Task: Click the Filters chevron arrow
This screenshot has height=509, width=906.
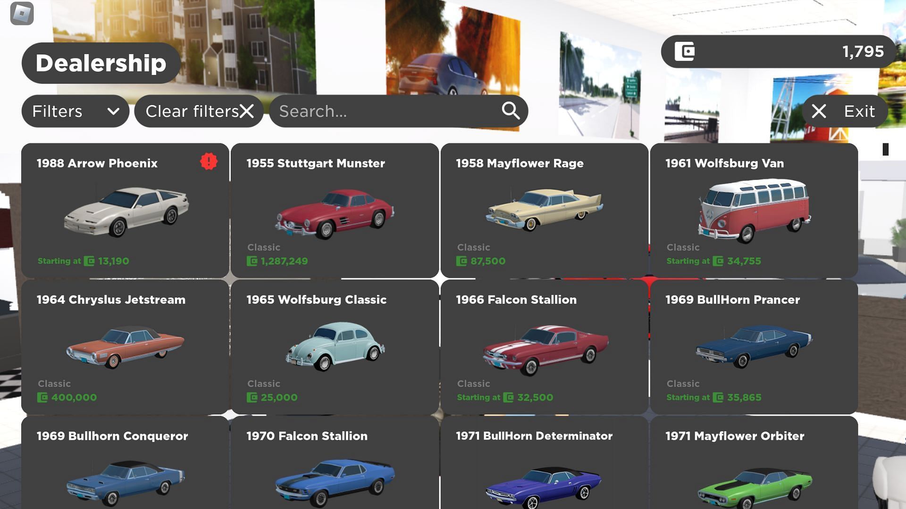Action: point(113,112)
